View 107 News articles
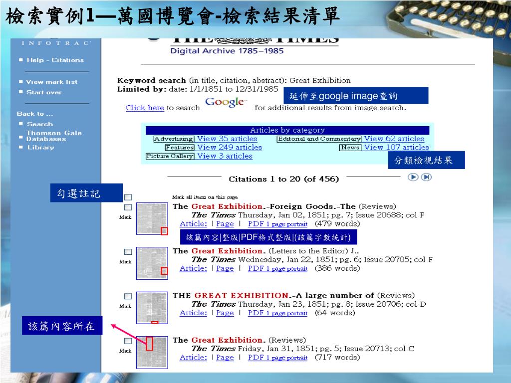 (397, 147)
